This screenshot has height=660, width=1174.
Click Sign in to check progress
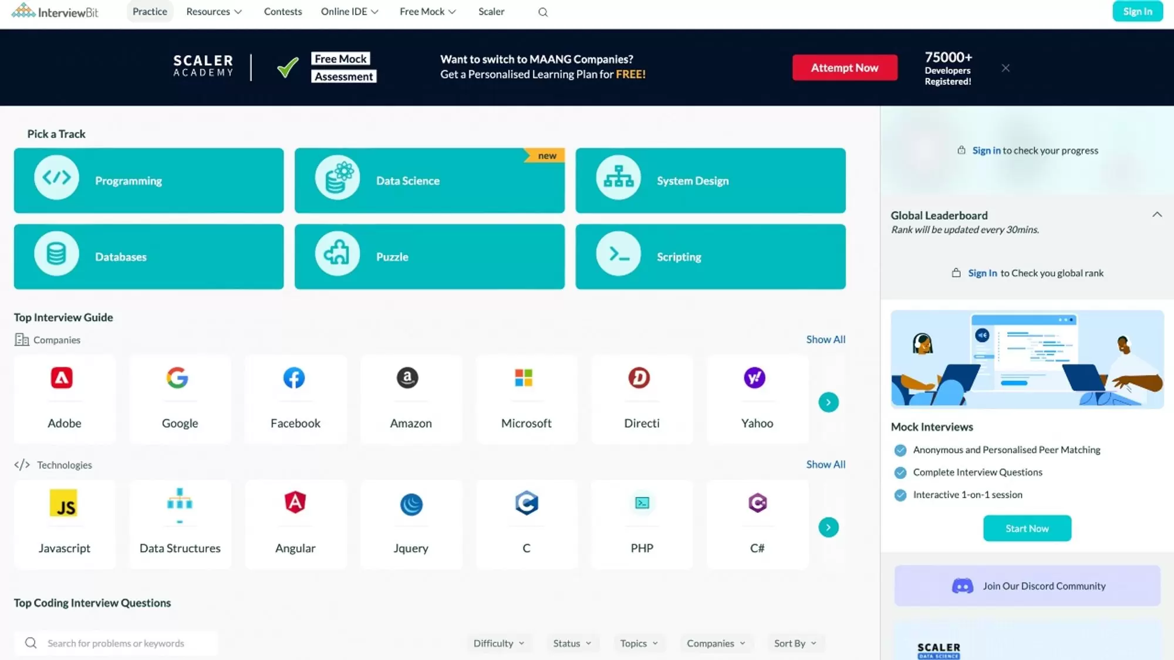[986, 151]
